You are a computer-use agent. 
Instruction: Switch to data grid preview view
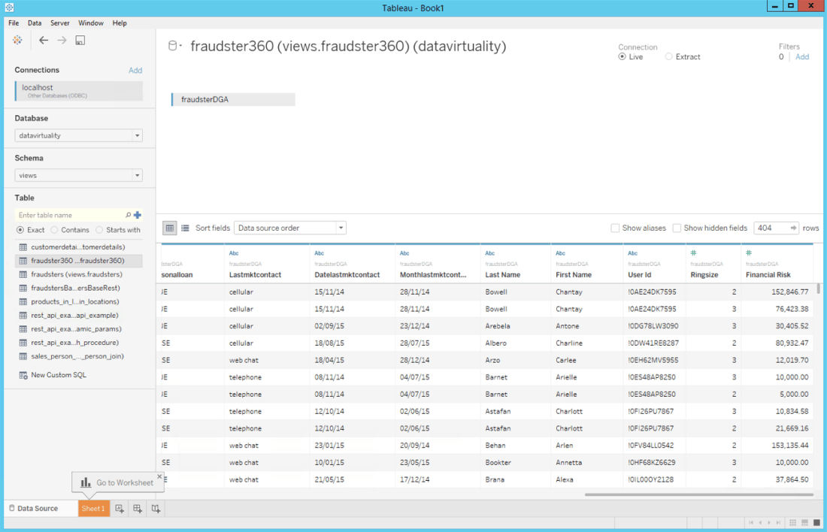click(170, 228)
